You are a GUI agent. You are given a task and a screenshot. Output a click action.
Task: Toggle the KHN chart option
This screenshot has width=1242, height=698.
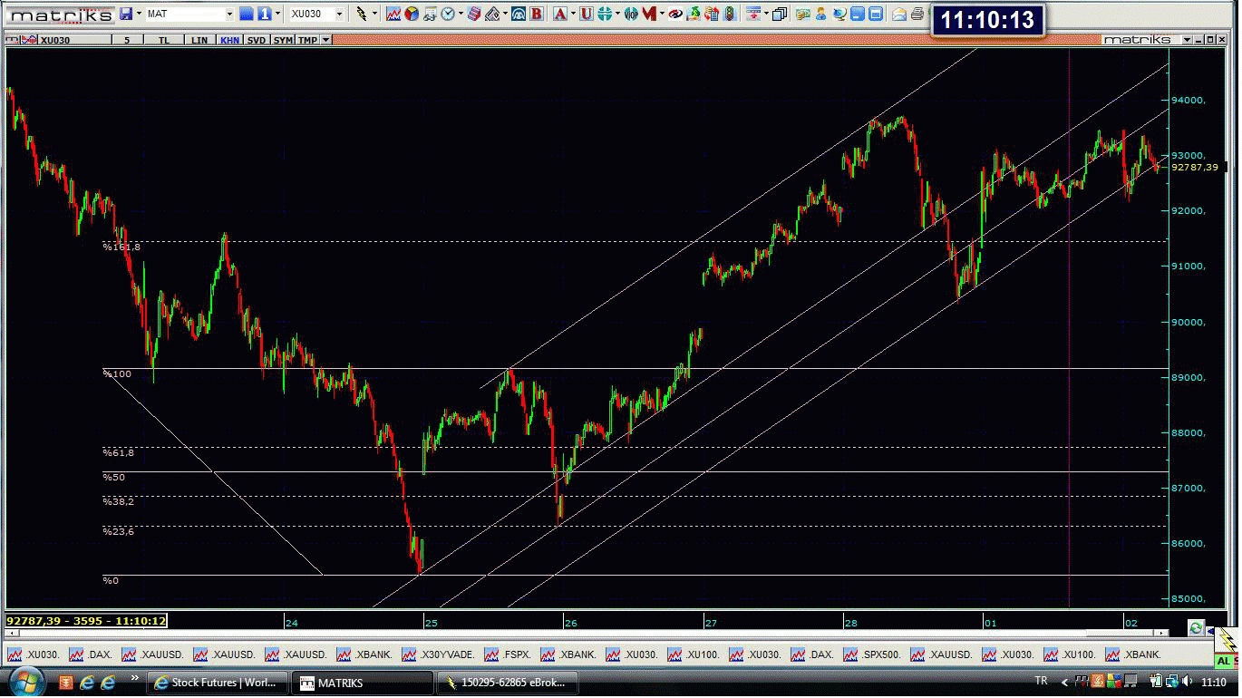[229, 40]
